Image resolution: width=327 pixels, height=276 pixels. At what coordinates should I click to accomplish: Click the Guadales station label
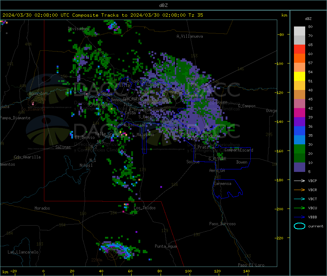pos(194,78)
